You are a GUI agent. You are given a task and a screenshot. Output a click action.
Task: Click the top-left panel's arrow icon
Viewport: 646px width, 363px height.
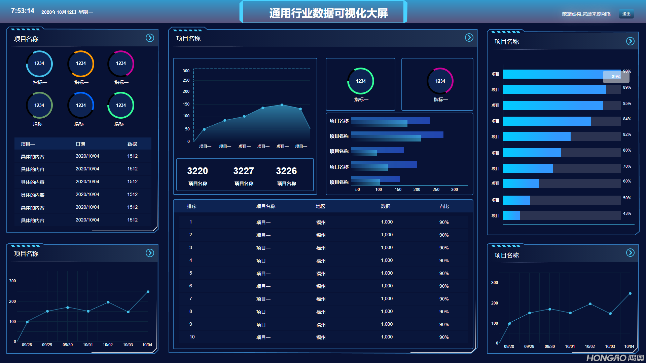(x=150, y=38)
